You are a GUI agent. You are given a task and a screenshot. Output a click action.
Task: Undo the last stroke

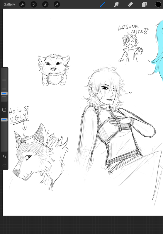click(4, 157)
